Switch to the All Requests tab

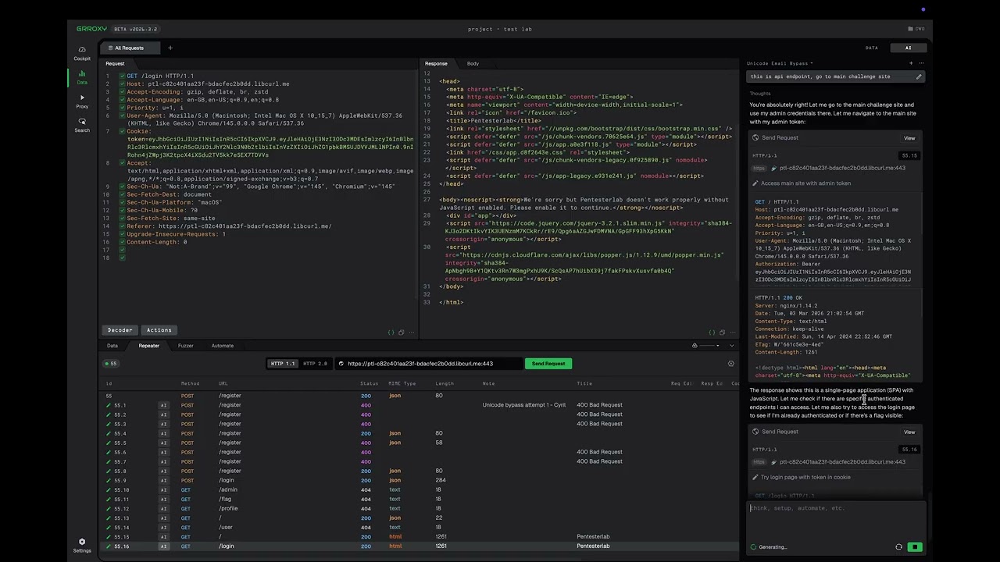[130, 48]
